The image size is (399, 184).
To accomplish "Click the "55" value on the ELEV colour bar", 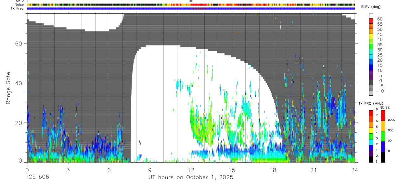I will pyautogui.click(x=379, y=24).
